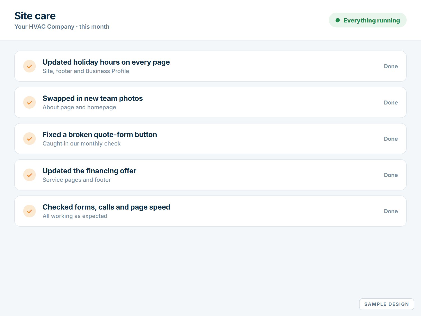
Task: Click the Your HVAC Company · this month subtitle
Action: click(x=62, y=27)
